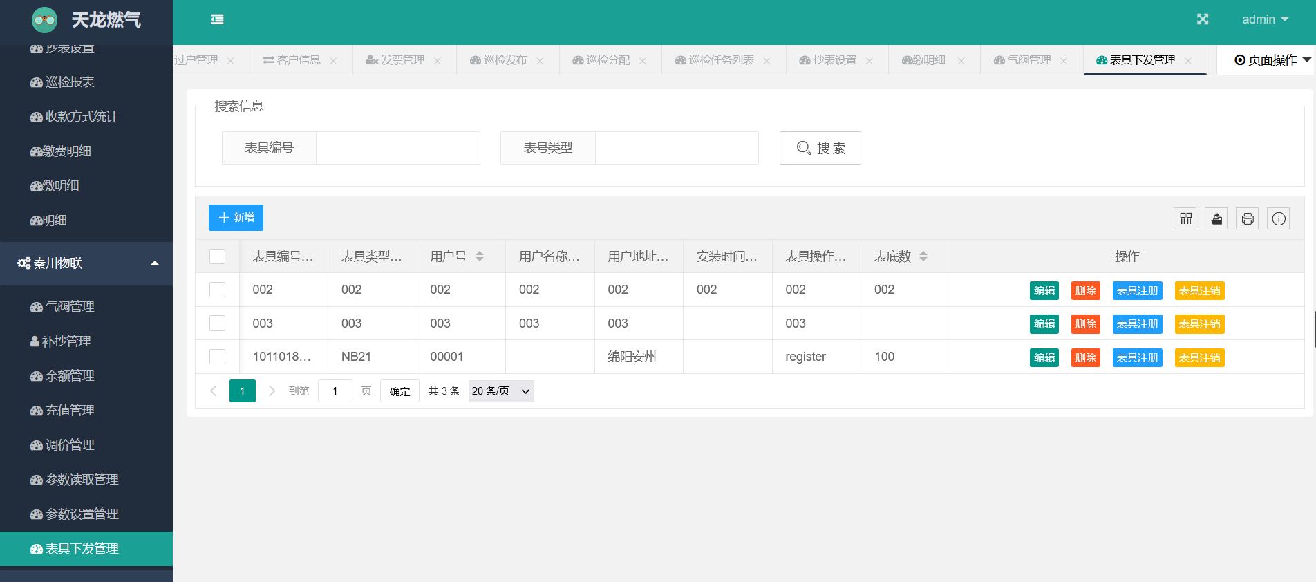Viewport: 1316px width, 582px height.
Task: Click the info icon in table toolbar
Action: pyautogui.click(x=1279, y=218)
